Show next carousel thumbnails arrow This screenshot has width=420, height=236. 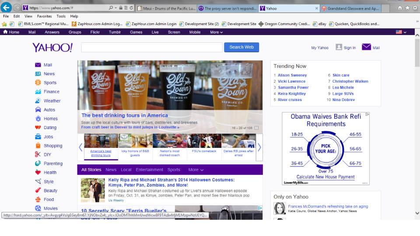[259, 147]
